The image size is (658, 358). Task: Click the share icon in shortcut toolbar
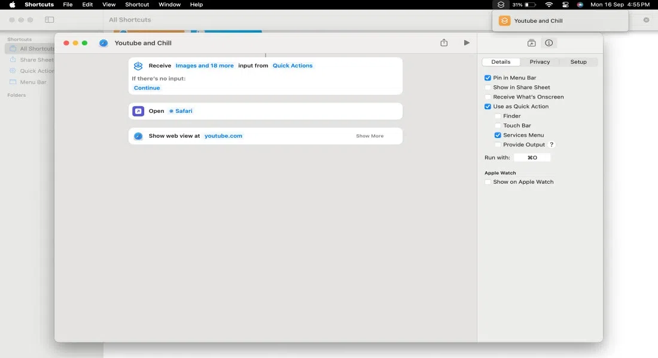[444, 43]
